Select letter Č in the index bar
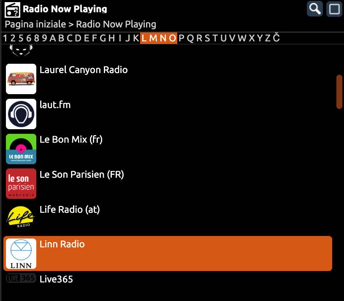Image resolution: width=344 pixels, height=301 pixels. pos(276,38)
